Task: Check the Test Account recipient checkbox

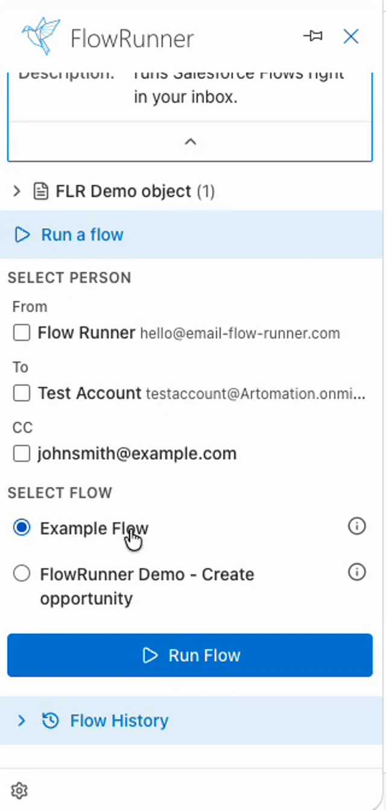Action: click(x=22, y=393)
